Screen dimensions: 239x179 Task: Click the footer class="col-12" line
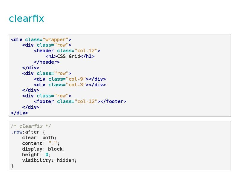(x=80, y=102)
